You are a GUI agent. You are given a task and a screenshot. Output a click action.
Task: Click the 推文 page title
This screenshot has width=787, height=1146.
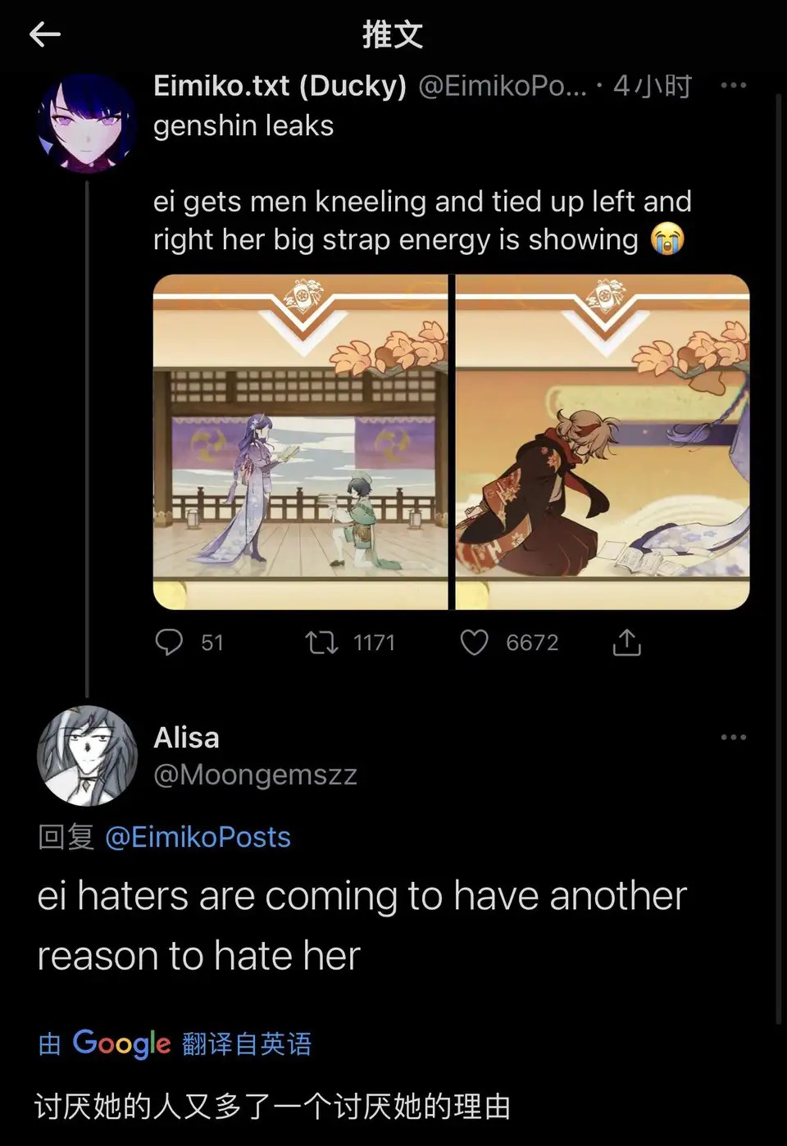[393, 34]
